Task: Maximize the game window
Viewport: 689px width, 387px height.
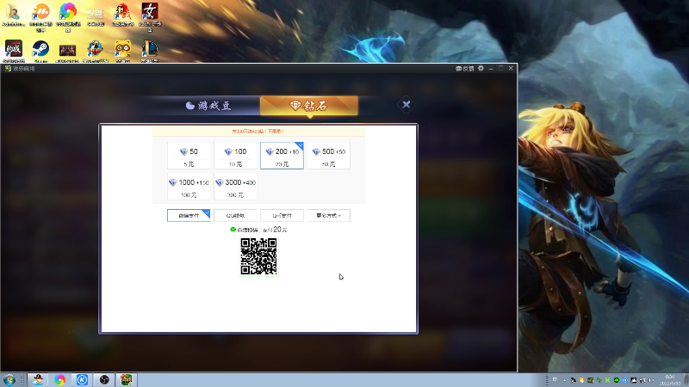Action: [500, 69]
